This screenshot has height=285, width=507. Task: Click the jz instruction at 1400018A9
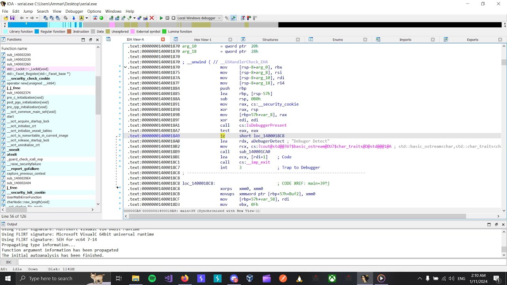[223, 136]
